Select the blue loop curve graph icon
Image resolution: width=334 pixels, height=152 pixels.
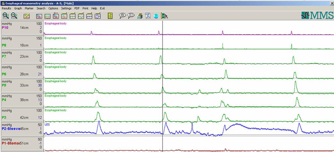coord(98,16)
